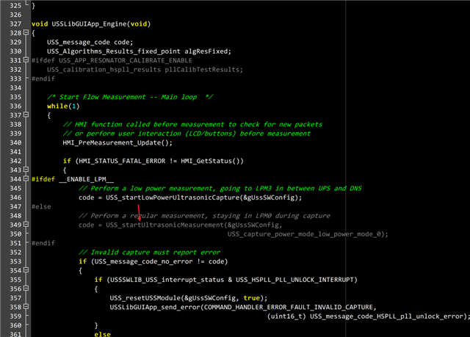The width and height of the screenshot is (470, 337).
Task: Click the Invalid capture must report error comment
Action: pos(149,253)
